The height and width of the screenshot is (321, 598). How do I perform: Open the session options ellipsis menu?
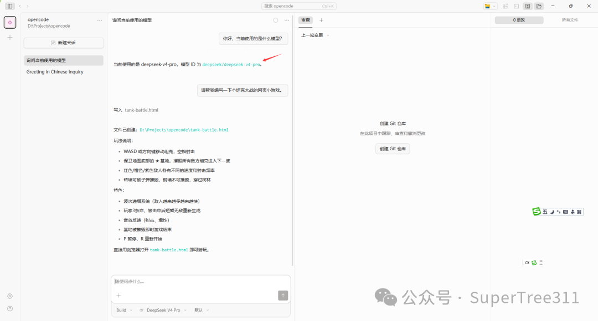(287, 20)
